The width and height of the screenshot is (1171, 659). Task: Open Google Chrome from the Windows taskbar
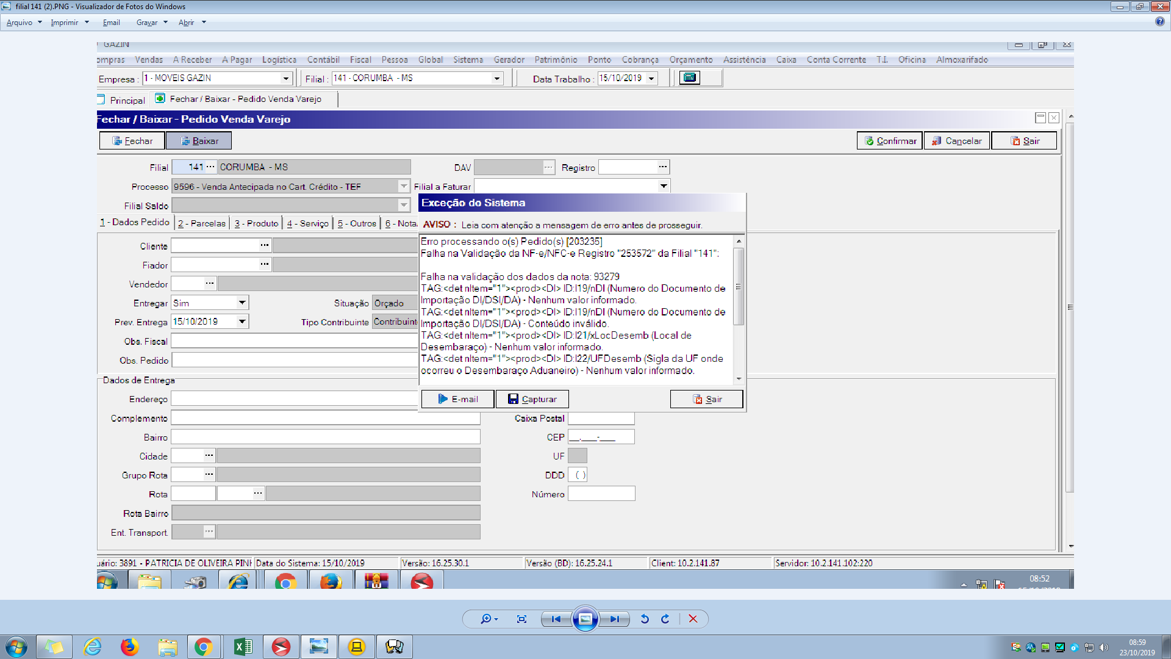point(204,647)
